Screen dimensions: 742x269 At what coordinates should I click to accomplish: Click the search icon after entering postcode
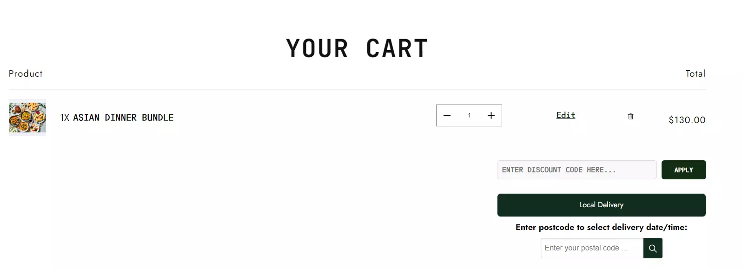tap(653, 248)
